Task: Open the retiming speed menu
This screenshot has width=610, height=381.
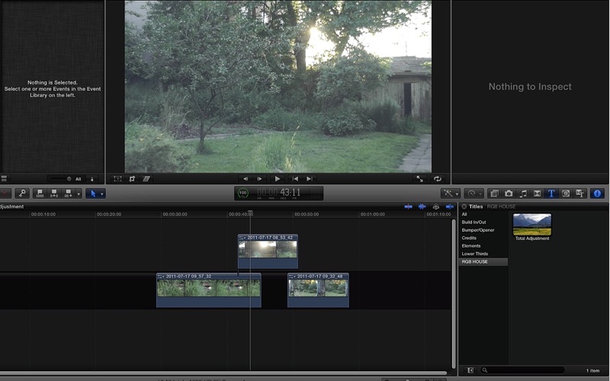Action: pos(474,194)
